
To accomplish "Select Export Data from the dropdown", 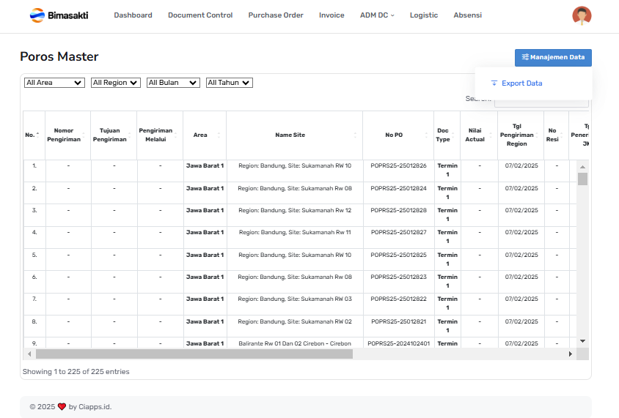I will (521, 83).
